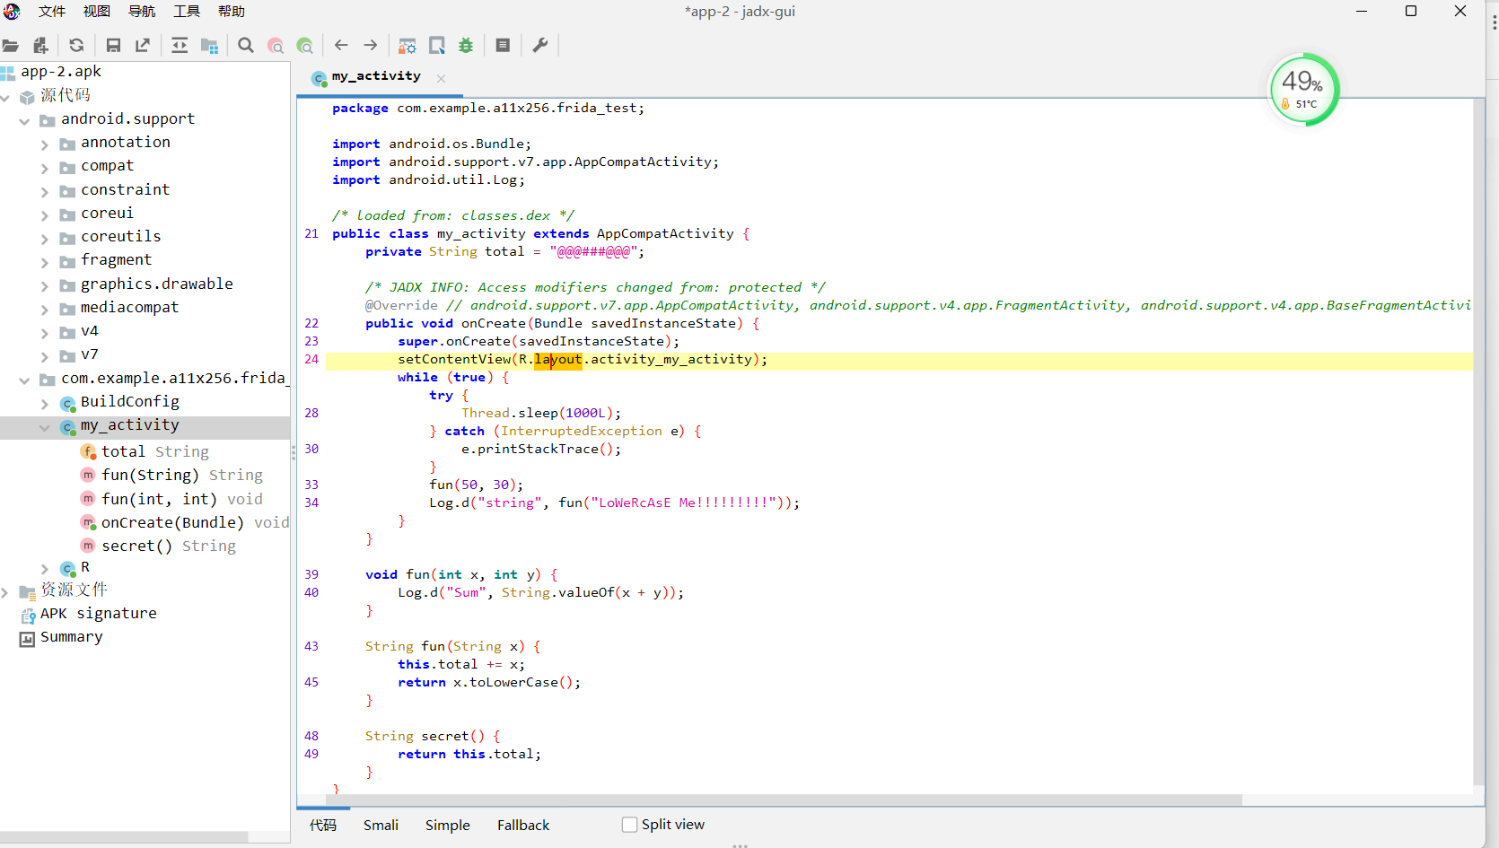Select secret() method in tree
This screenshot has height=848, width=1499.
click(x=169, y=546)
